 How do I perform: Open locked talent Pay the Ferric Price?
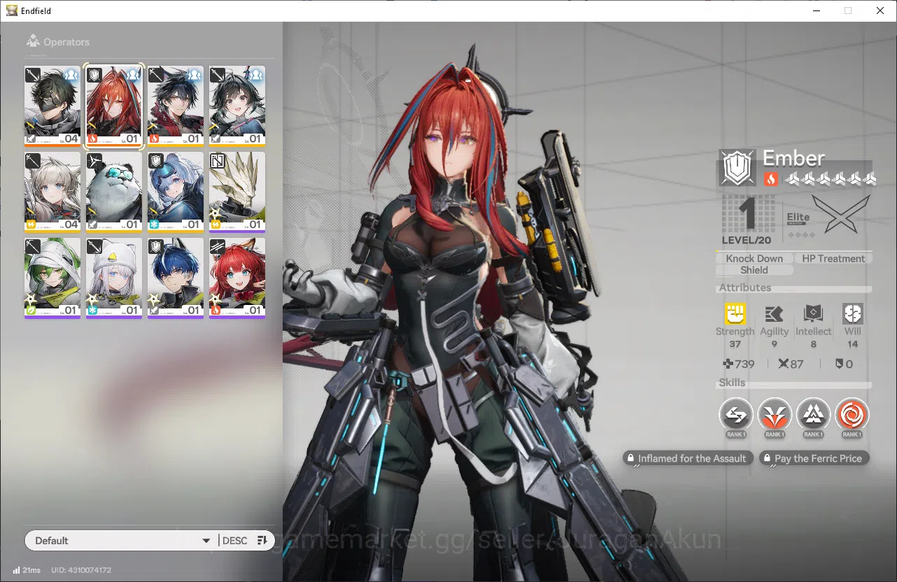click(814, 459)
